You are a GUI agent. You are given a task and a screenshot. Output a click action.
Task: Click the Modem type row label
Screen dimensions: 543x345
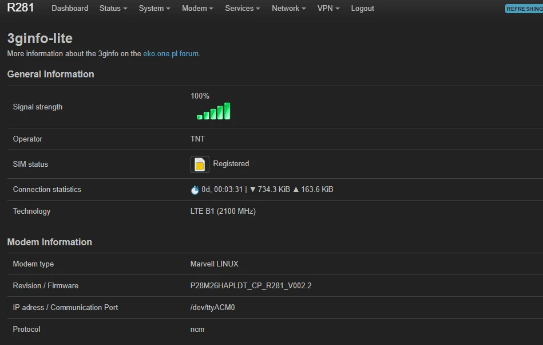tap(33, 264)
